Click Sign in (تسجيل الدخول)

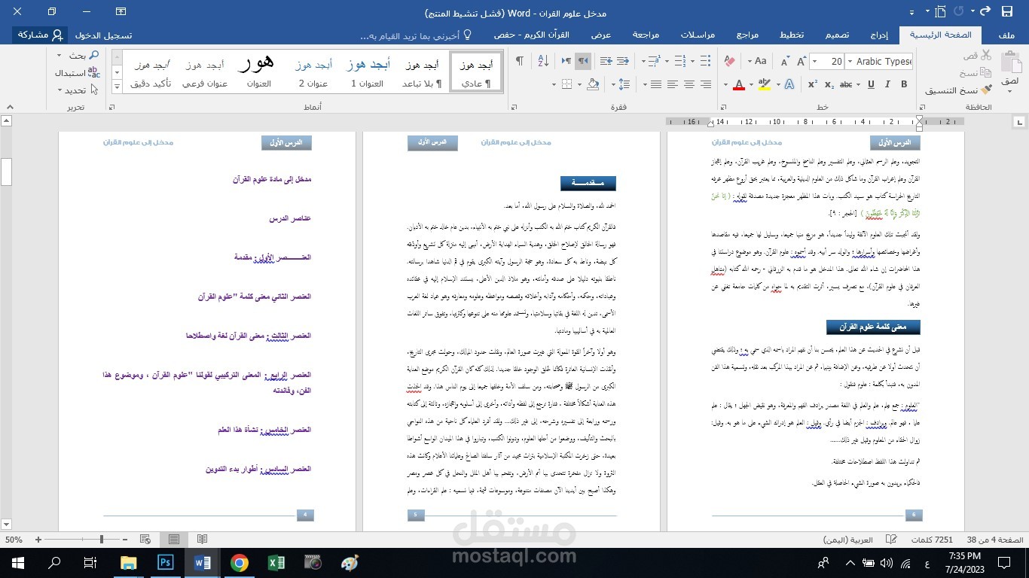105,35
